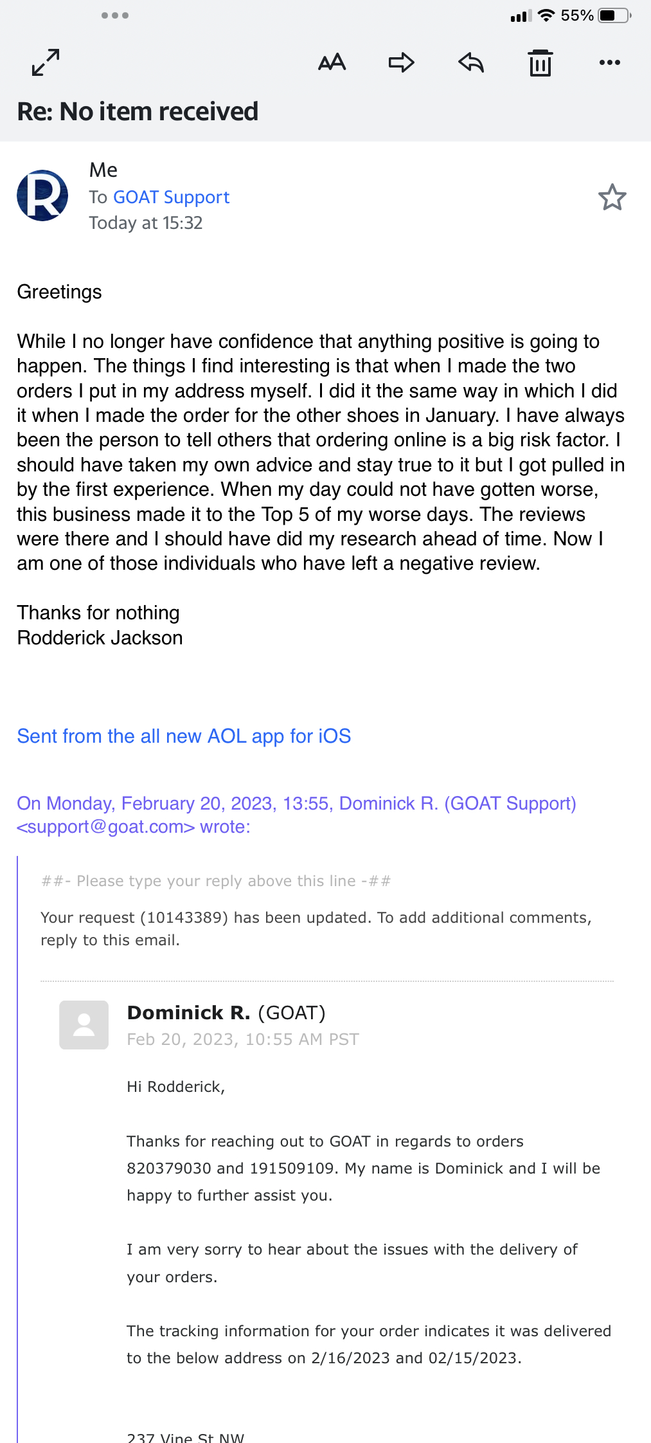Open the AOL app for iOS link

click(x=184, y=736)
